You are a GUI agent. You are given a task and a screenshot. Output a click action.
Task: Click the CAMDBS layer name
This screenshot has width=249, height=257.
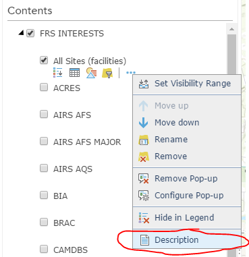tap(70, 250)
